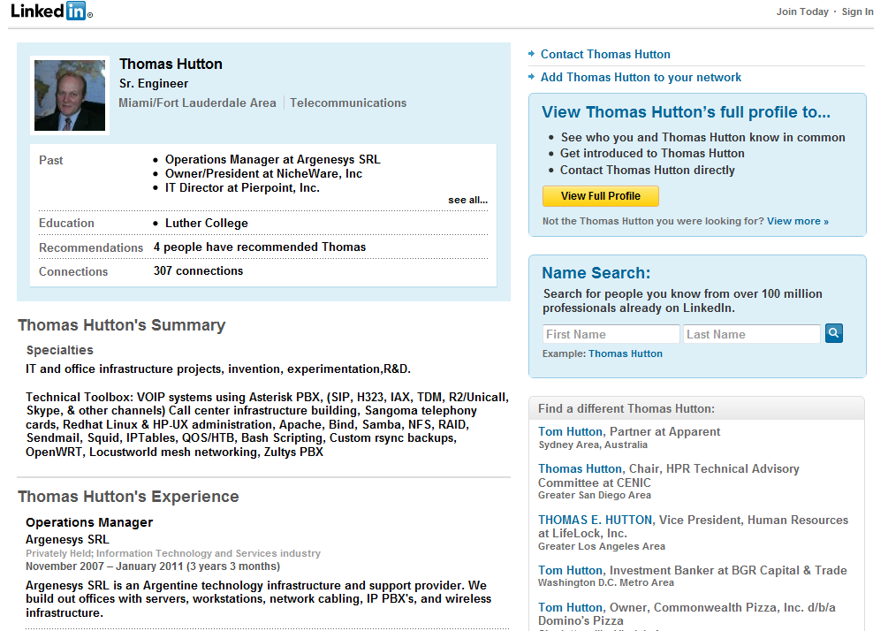Image resolution: width=888 pixels, height=631 pixels.
Task: Click the View Full Profile button
Action: (600, 196)
